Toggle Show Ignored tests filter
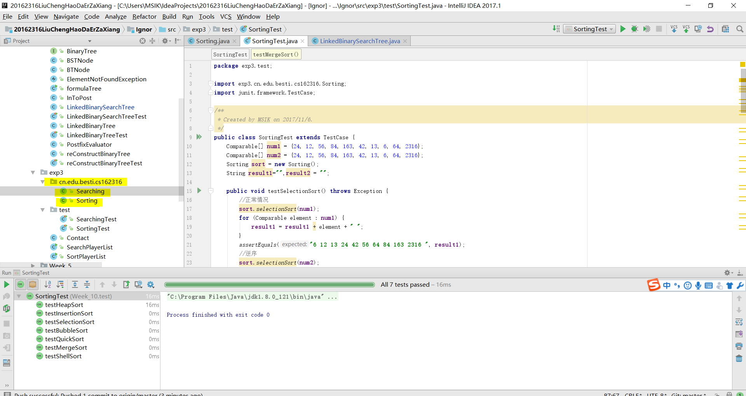Image resolution: width=746 pixels, height=396 pixels. click(x=33, y=284)
